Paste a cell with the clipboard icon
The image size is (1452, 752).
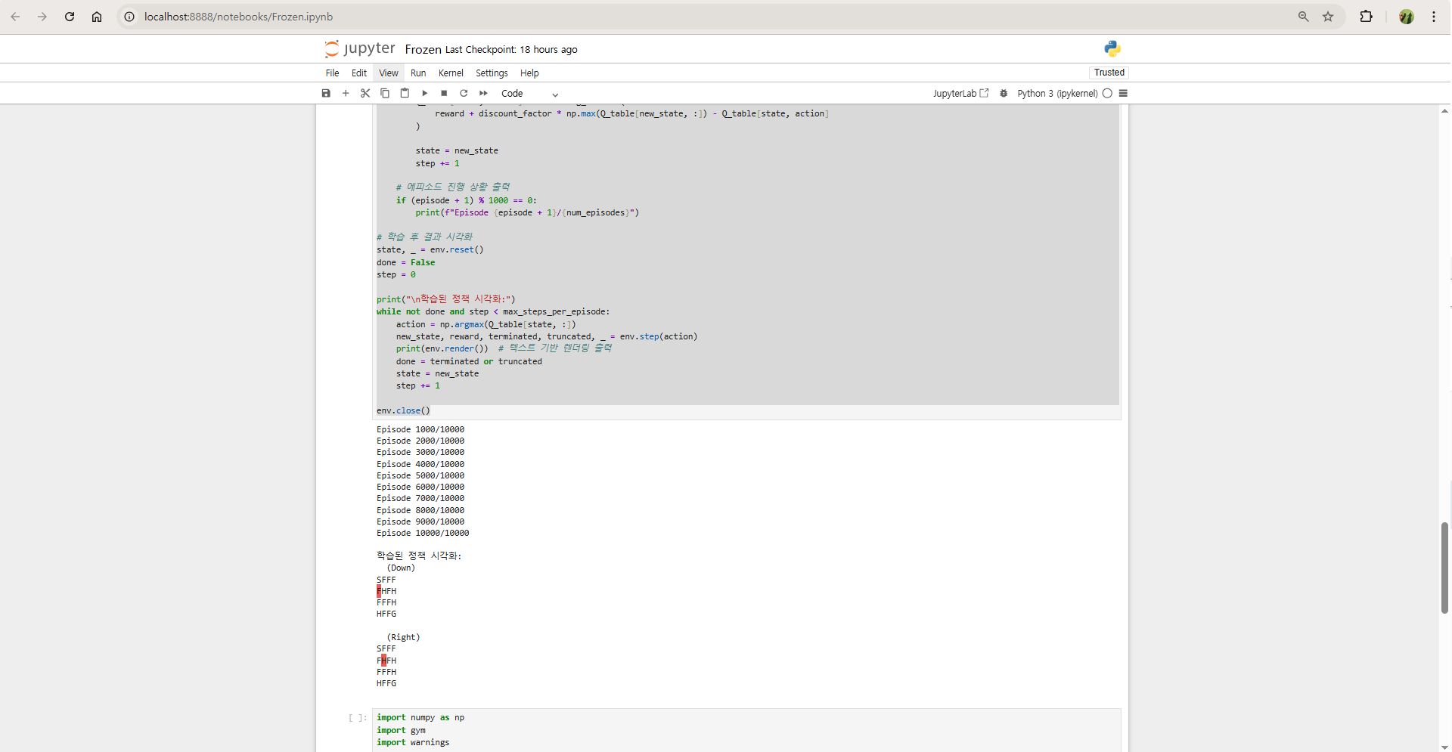[x=405, y=93]
